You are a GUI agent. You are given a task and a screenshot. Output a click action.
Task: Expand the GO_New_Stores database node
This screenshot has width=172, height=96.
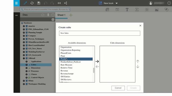pos(24,49)
